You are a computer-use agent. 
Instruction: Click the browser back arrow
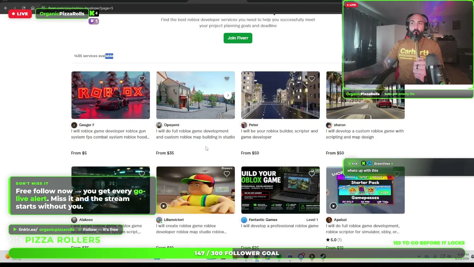tap(6, 8)
